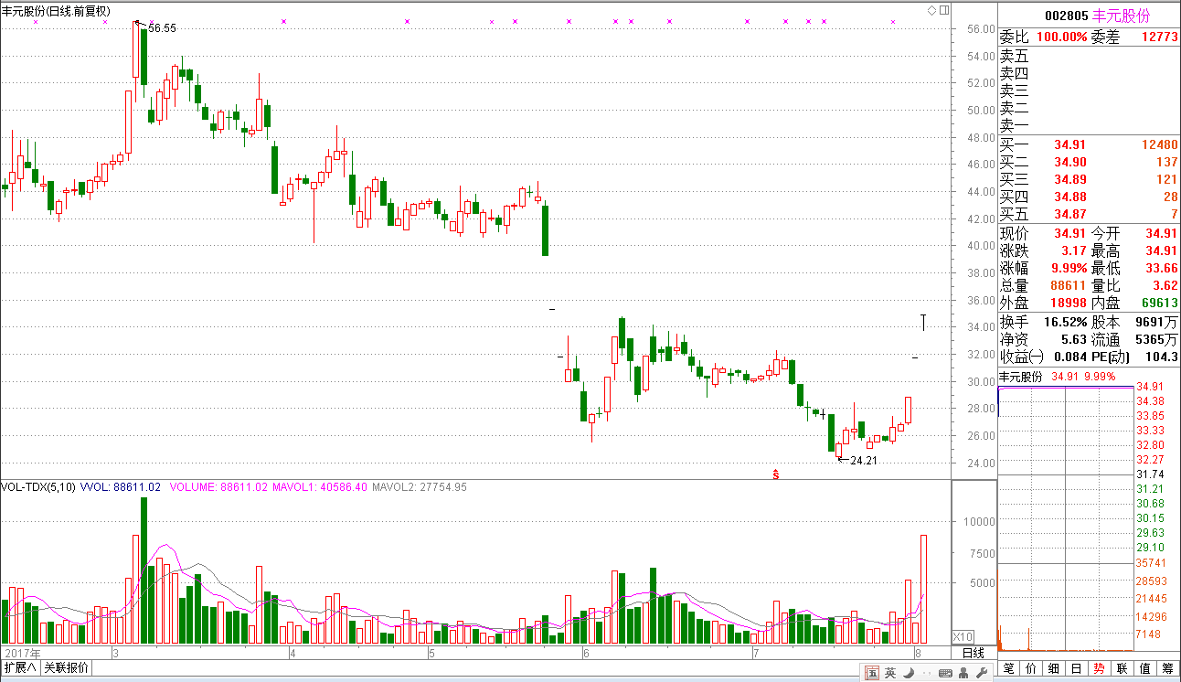Image resolution: width=1181 pixels, height=682 pixels.
Task: Click 买一 price 34.91
Action: (x=1069, y=144)
